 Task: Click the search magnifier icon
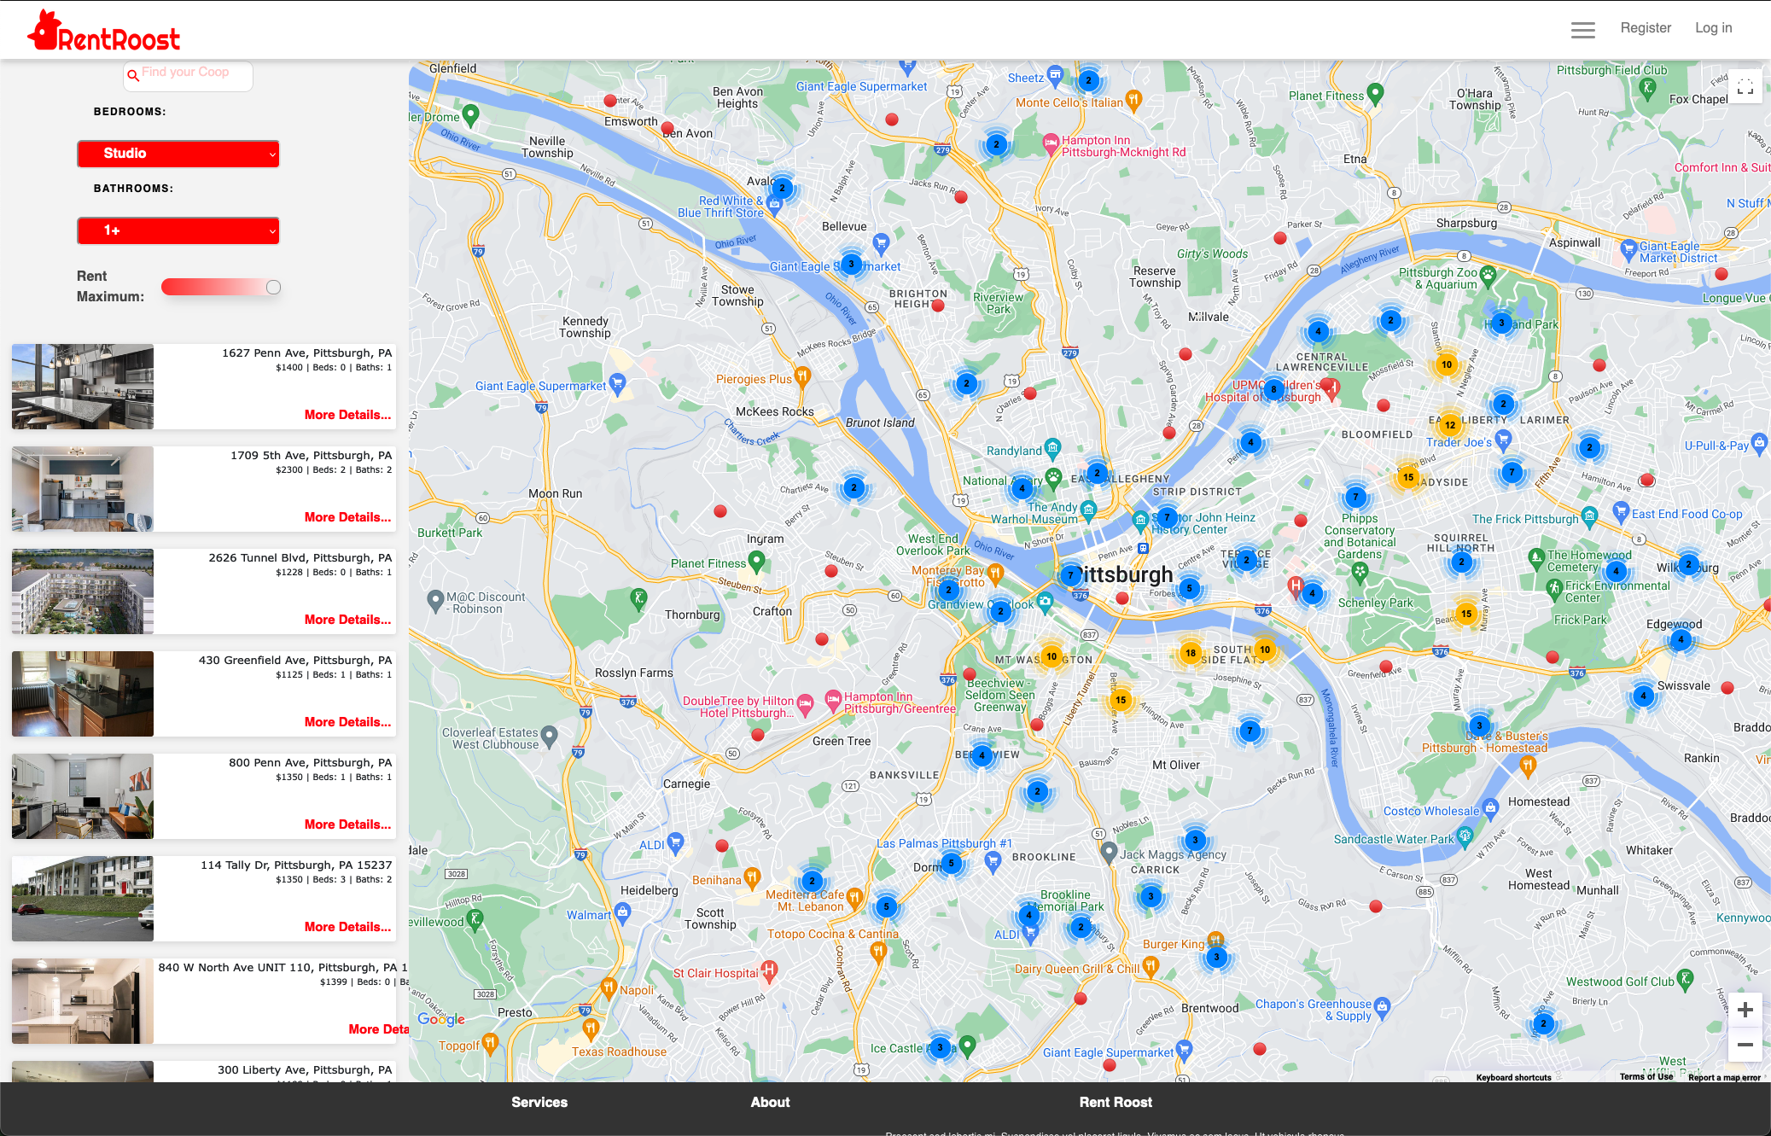pos(133,76)
